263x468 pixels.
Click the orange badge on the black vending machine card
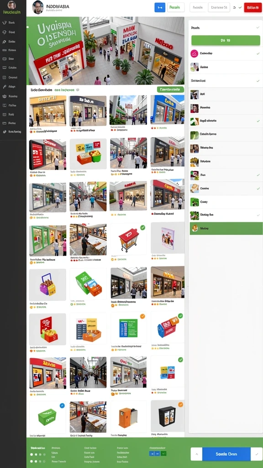[180, 405]
